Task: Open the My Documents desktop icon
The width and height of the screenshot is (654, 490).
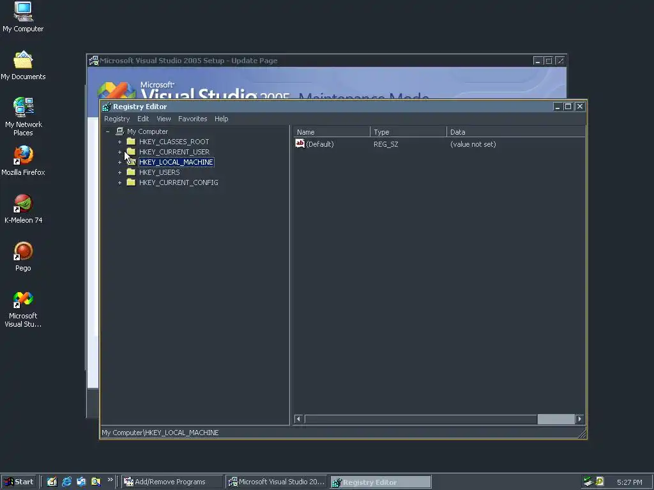Action: tap(23, 66)
